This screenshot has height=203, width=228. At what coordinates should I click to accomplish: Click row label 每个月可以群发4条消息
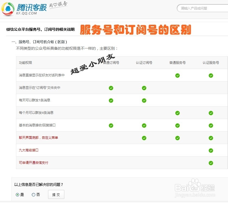coord(36,113)
